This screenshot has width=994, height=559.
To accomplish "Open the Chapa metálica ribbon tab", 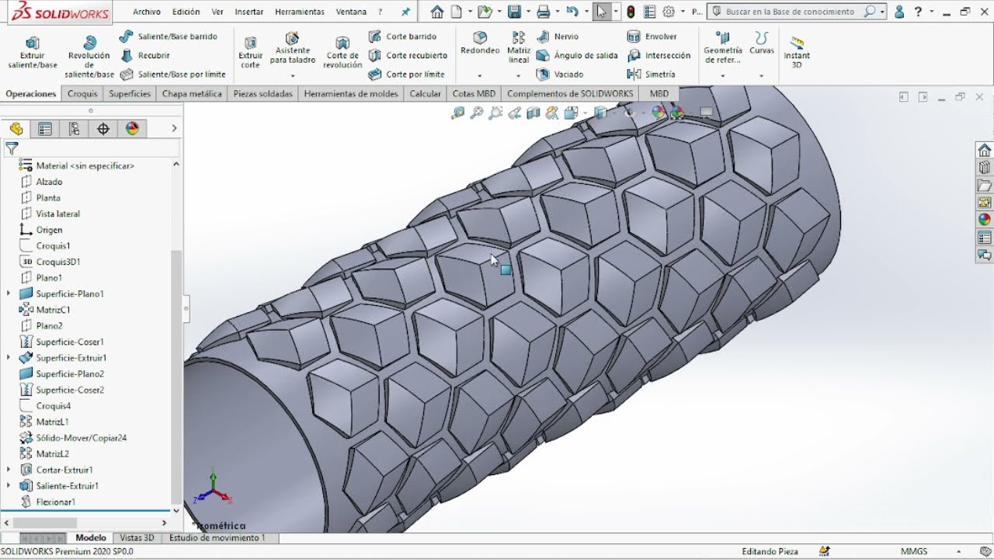I will click(x=192, y=94).
